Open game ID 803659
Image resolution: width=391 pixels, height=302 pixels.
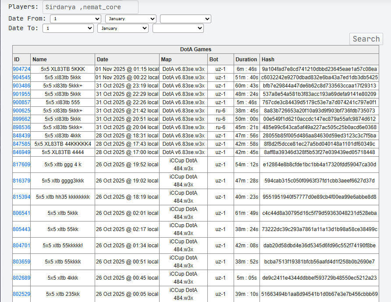pos(21,262)
